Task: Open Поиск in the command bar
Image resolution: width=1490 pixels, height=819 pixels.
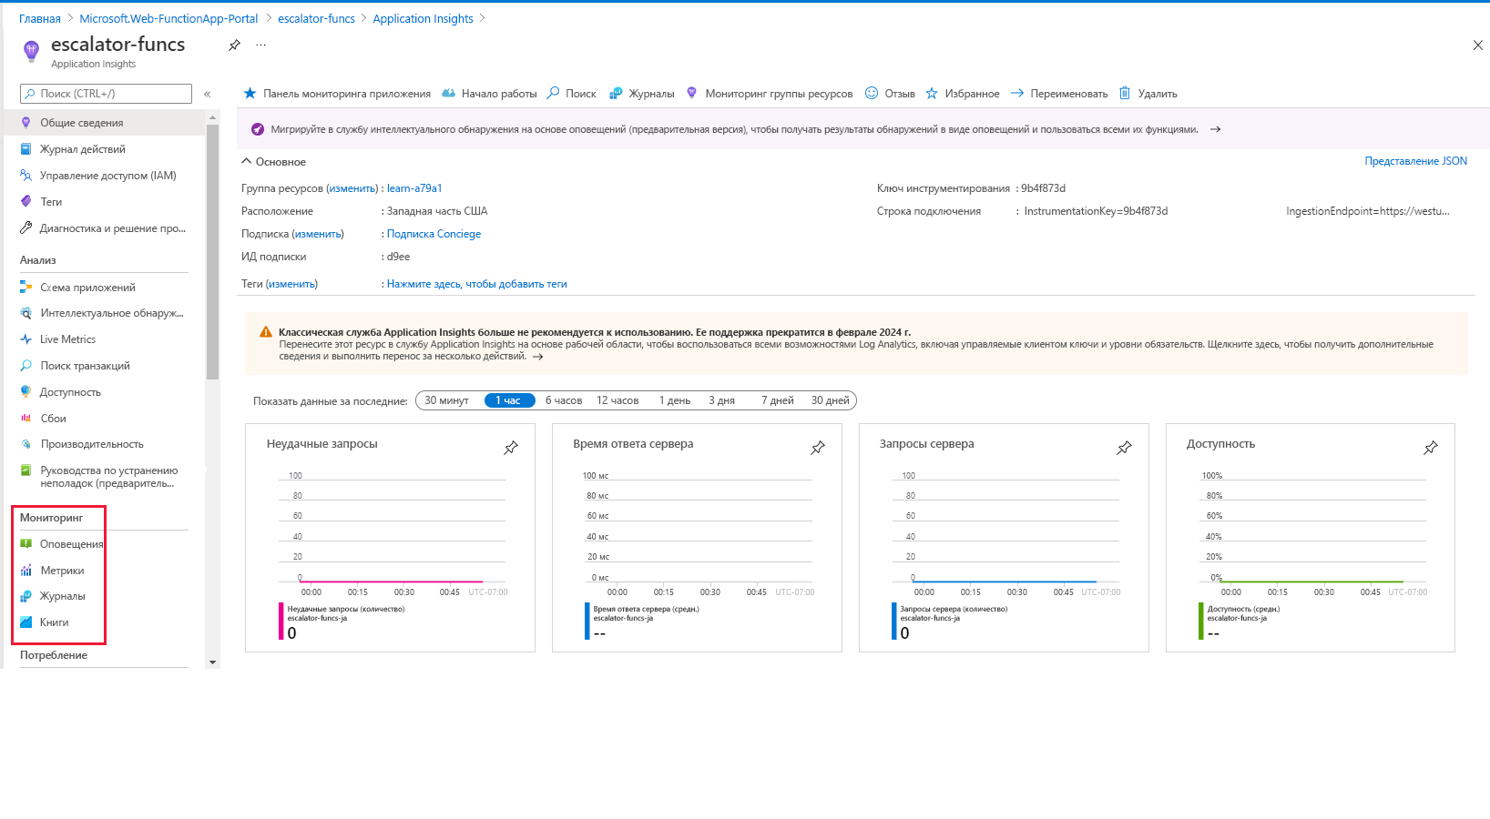Action: click(x=572, y=94)
